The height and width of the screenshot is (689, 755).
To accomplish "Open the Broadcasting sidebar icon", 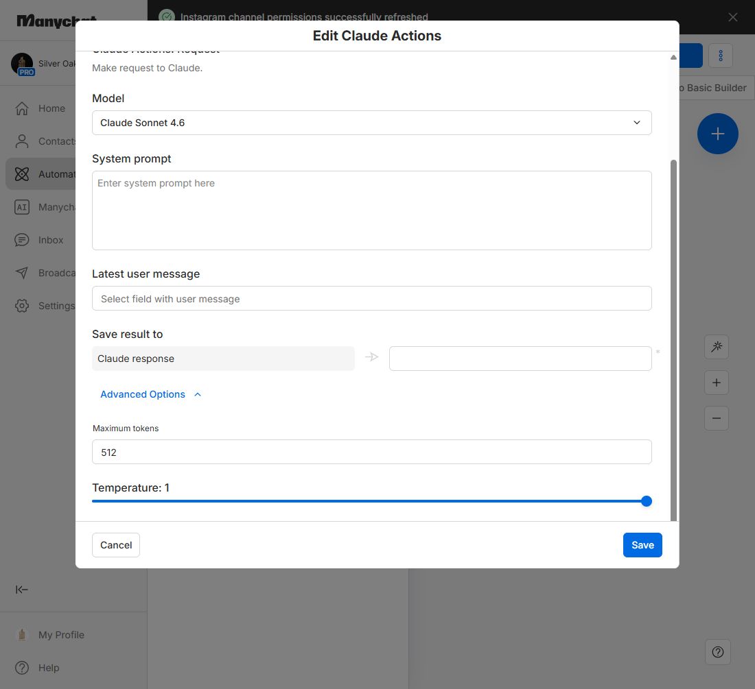I will click(x=22, y=273).
